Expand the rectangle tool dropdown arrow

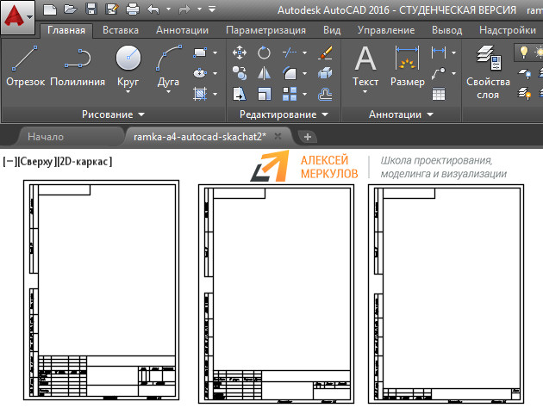pyautogui.click(x=215, y=53)
